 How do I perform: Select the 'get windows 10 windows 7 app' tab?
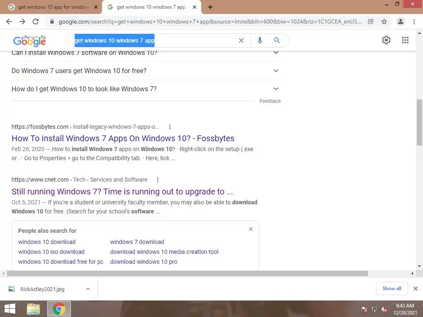pos(151,7)
